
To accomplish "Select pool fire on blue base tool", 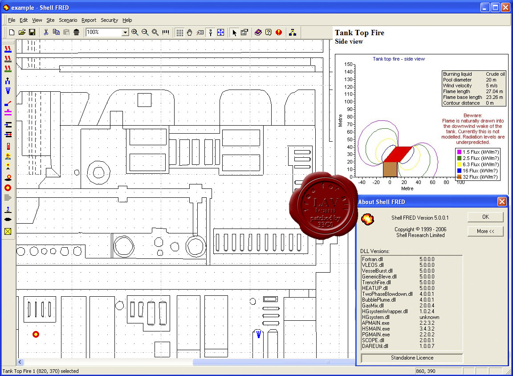I will 8,49.
